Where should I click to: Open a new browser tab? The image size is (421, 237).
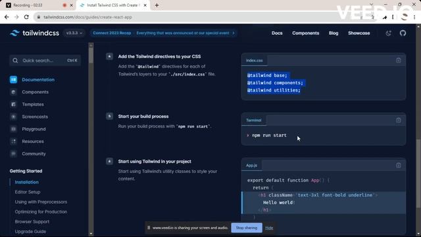pyautogui.click(x=157, y=5)
